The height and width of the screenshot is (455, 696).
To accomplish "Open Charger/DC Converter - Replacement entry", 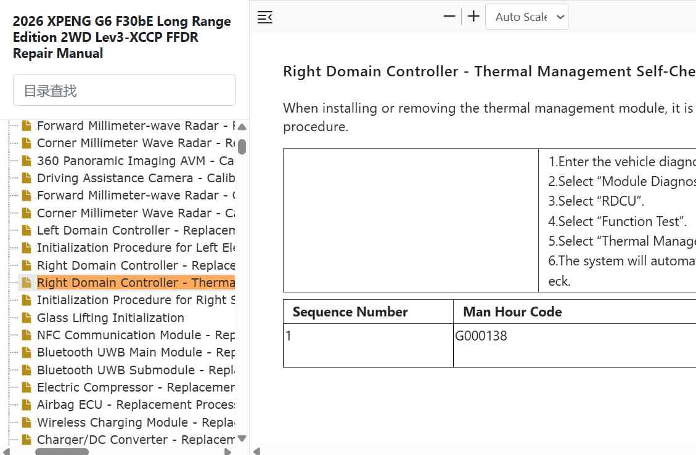I will point(136,440).
